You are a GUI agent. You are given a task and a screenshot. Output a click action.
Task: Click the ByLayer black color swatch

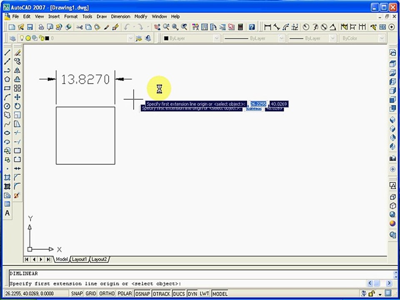click(x=166, y=38)
